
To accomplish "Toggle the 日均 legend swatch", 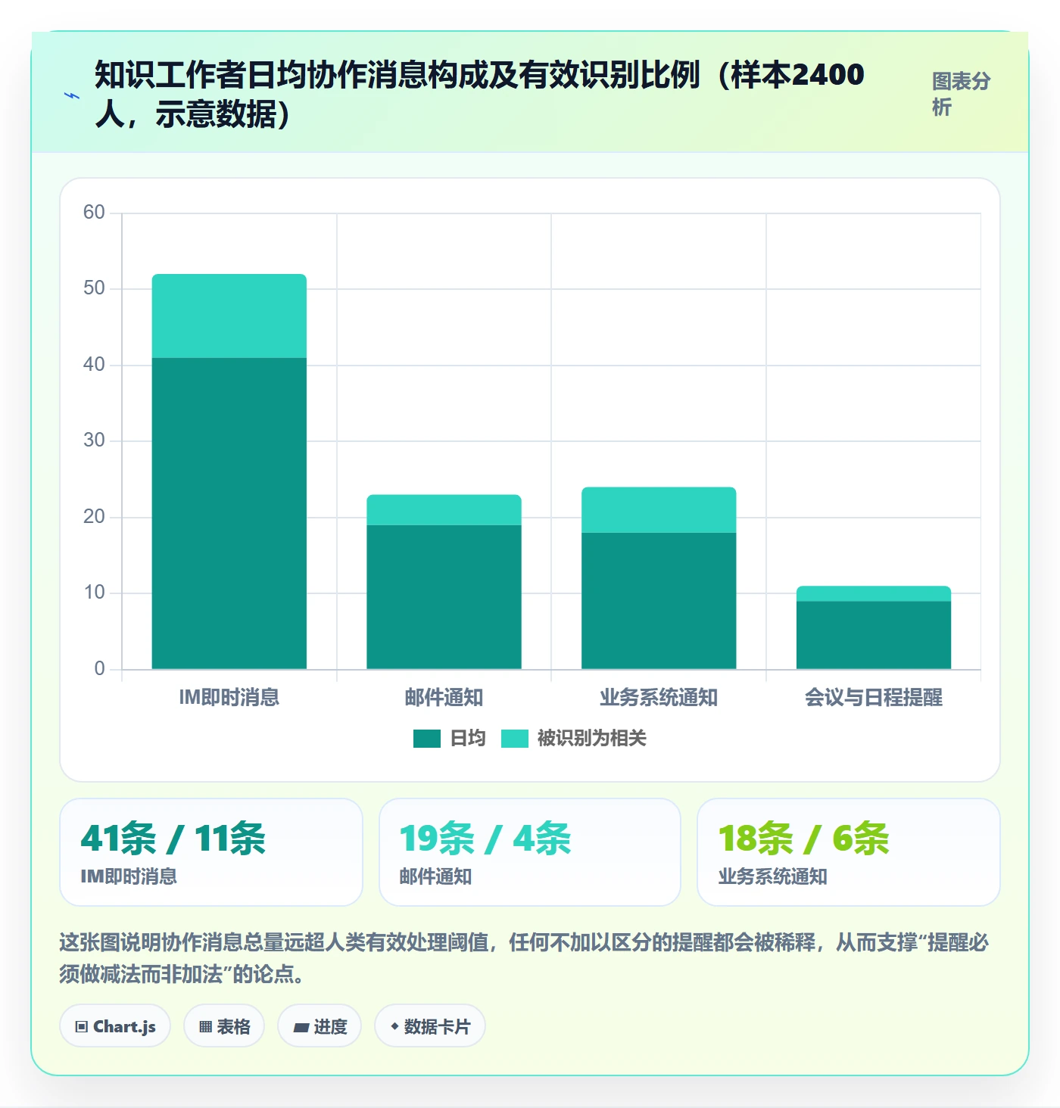I will click(x=427, y=739).
